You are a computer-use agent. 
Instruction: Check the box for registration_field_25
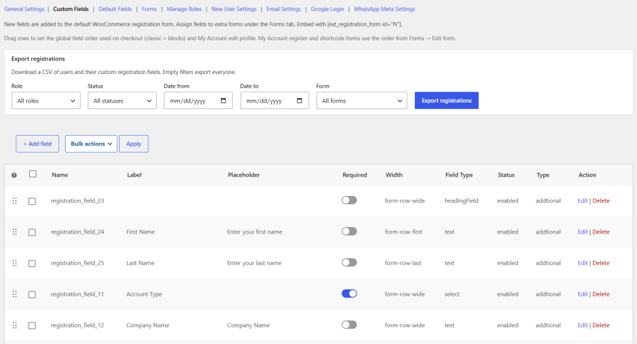(x=32, y=264)
